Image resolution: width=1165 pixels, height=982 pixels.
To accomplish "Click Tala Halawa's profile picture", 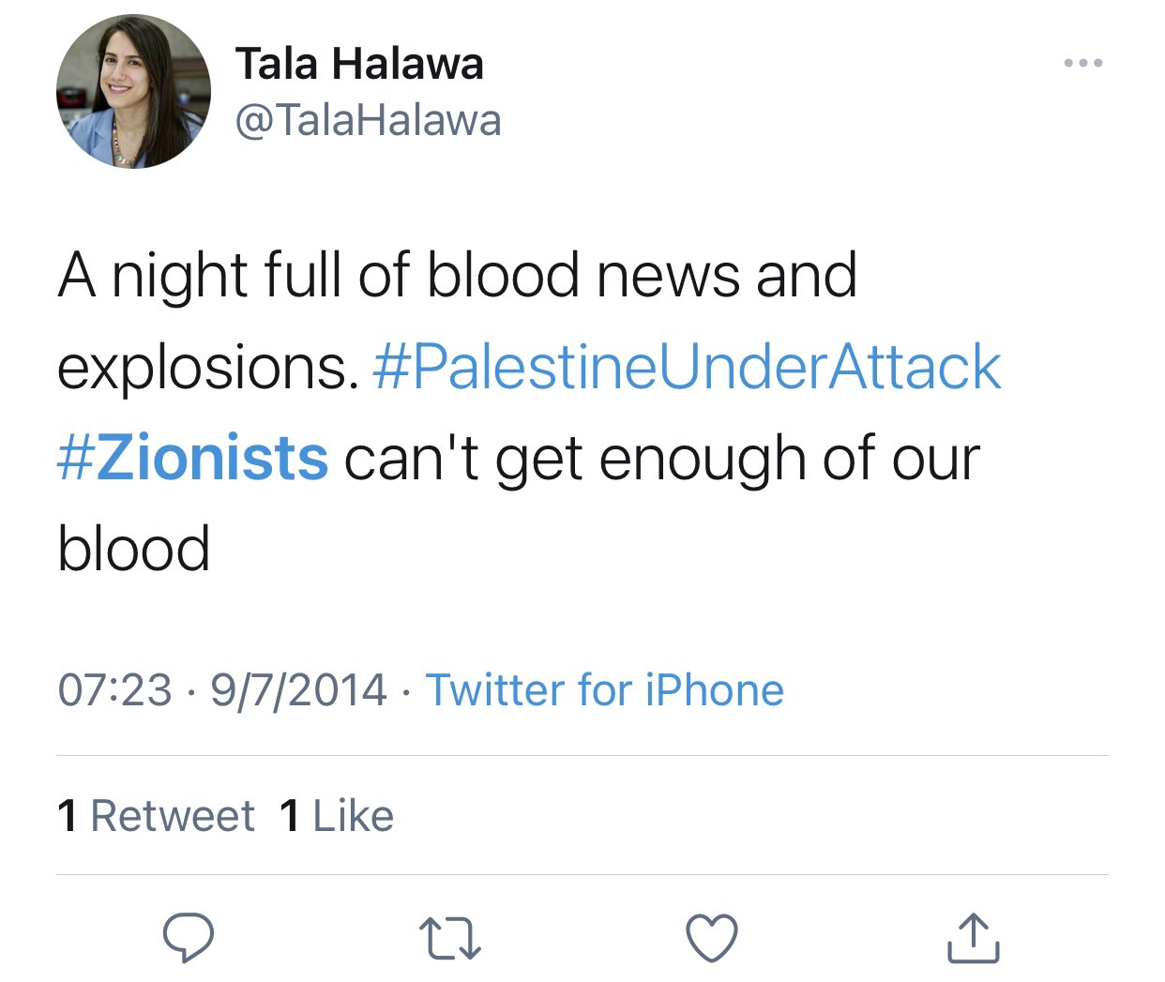I will pyautogui.click(x=133, y=92).
